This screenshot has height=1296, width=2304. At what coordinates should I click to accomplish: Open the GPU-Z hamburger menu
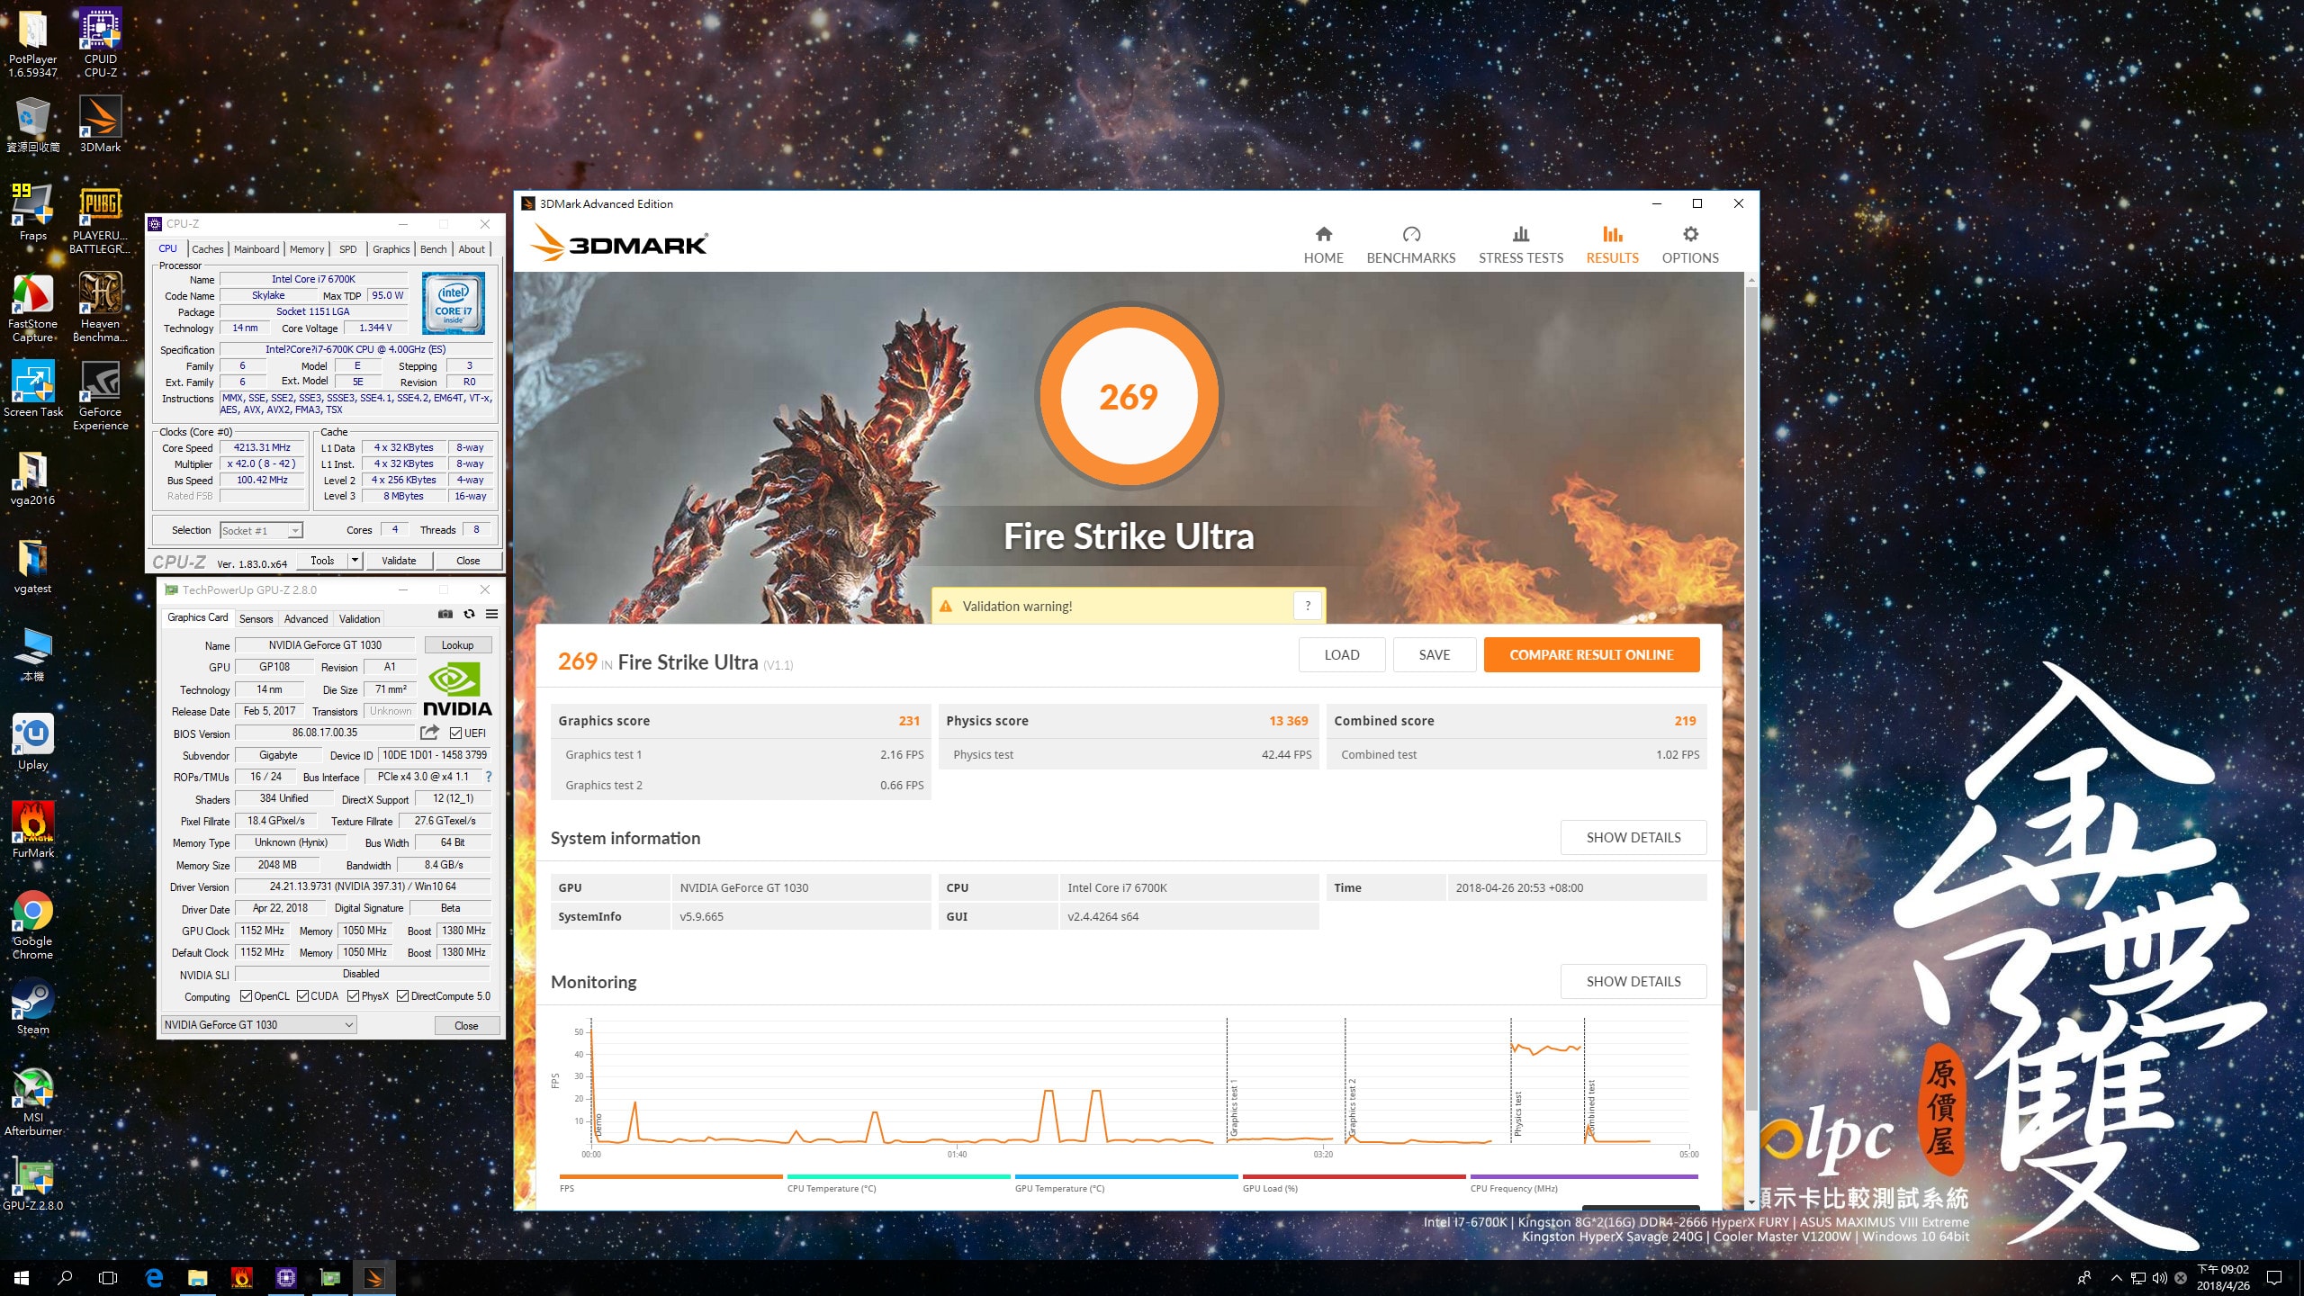pyautogui.click(x=491, y=615)
